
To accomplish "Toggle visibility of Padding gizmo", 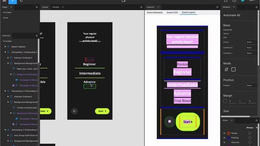I will point(224,138).
